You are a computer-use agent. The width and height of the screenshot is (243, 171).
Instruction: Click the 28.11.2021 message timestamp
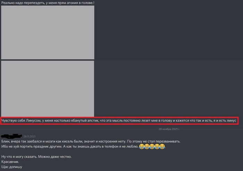(x=30, y=136)
